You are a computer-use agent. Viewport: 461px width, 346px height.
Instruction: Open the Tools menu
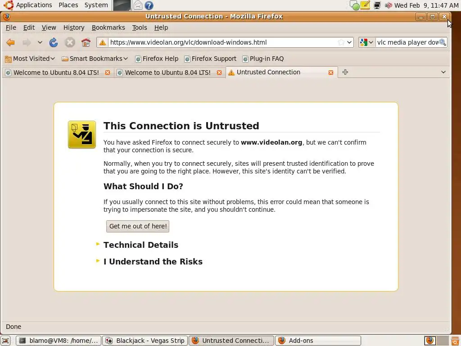pos(140,27)
